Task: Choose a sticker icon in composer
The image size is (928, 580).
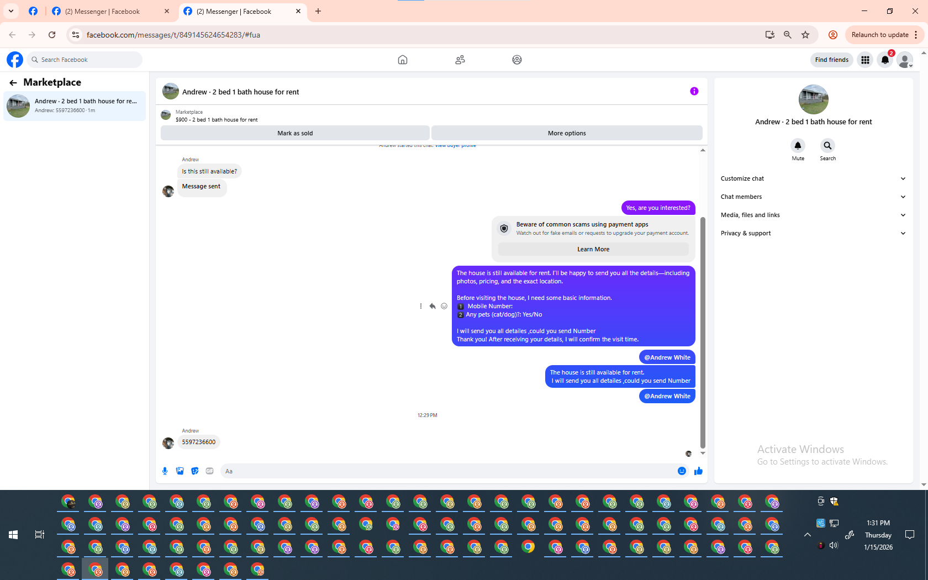Action: pyautogui.click(x=195, y=471)
